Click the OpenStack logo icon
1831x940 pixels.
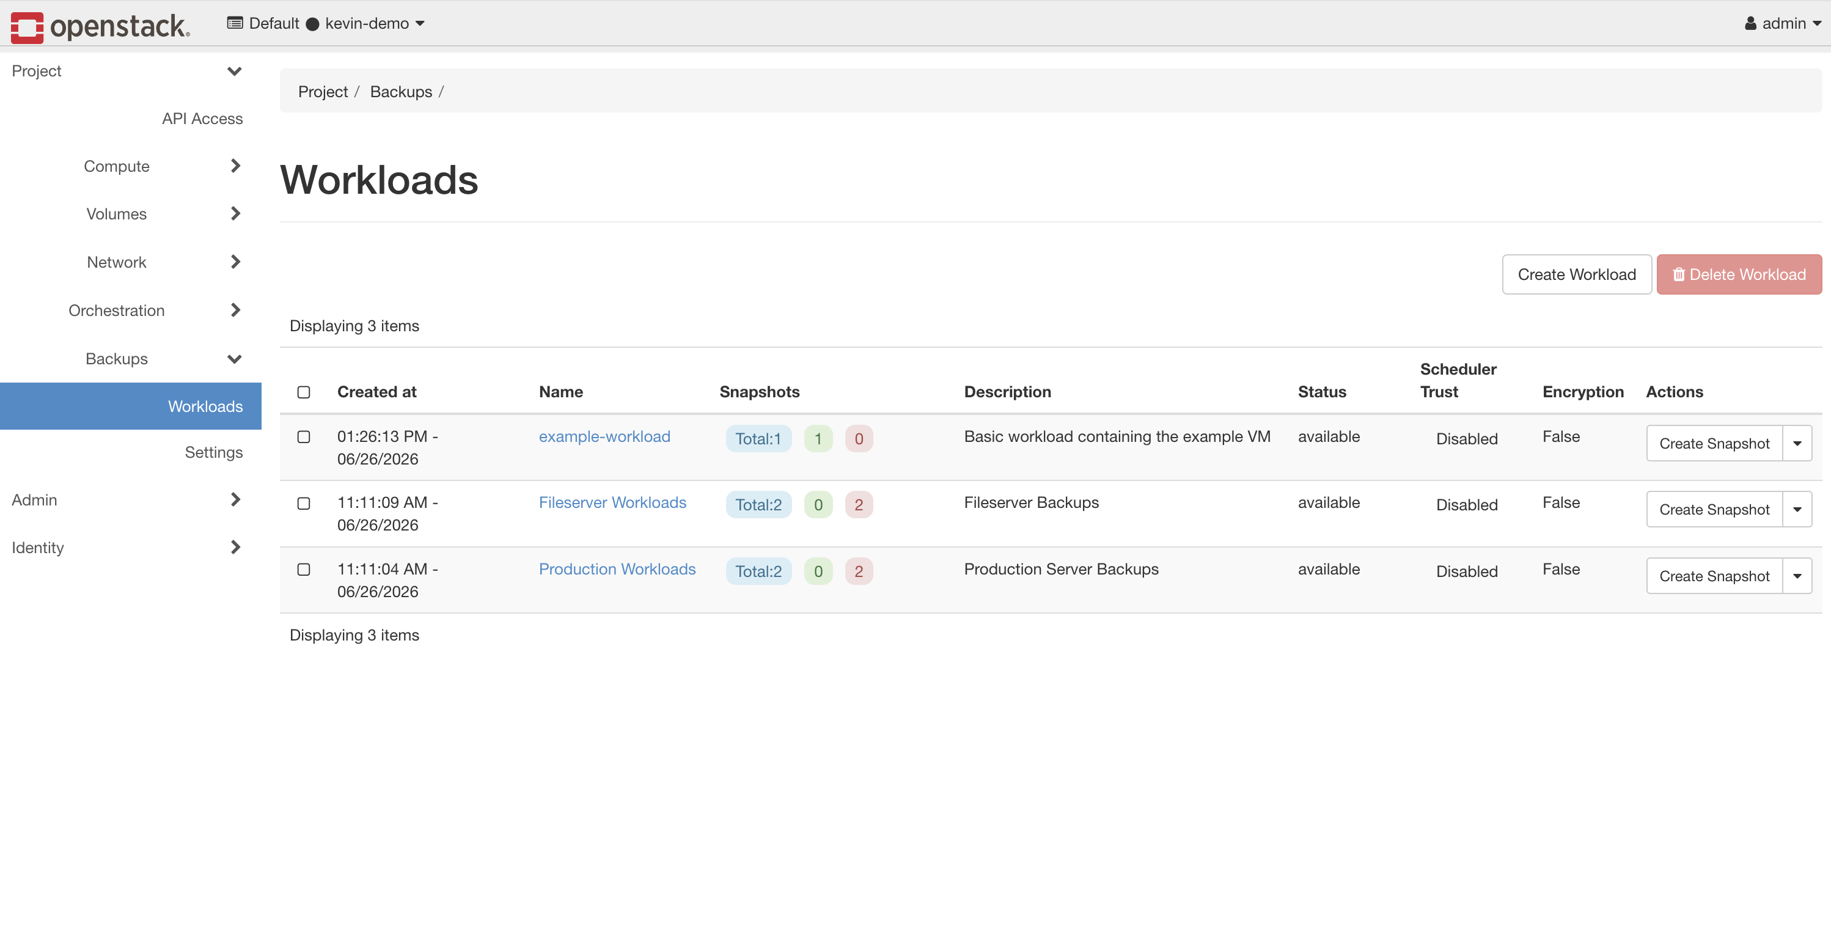coord(26,27)
